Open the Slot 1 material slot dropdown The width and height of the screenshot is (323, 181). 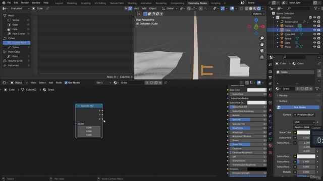(103, 82)
